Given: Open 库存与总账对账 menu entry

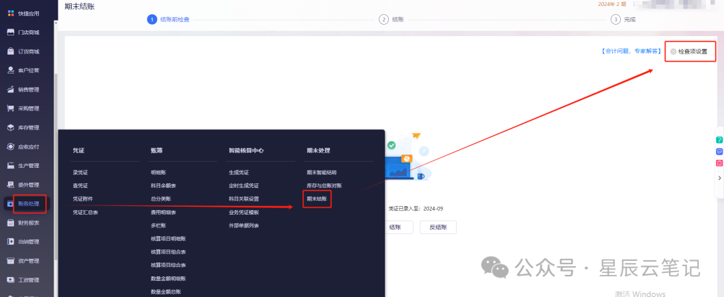Looking at the screenshot, I should point(324,185).
